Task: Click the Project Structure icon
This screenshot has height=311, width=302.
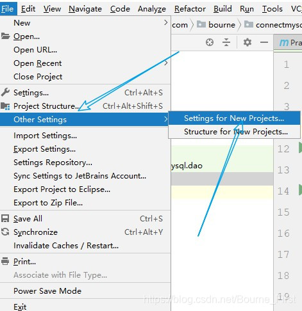Action: [5, 106]
